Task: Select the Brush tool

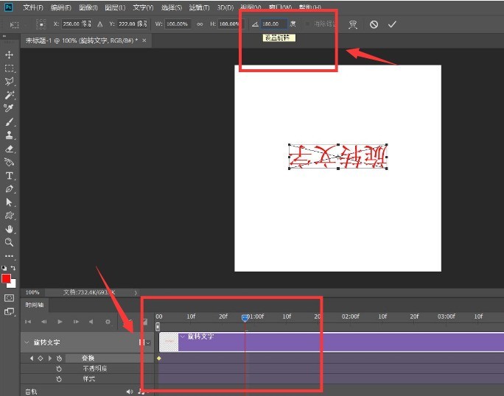Action: coord(9,122)
